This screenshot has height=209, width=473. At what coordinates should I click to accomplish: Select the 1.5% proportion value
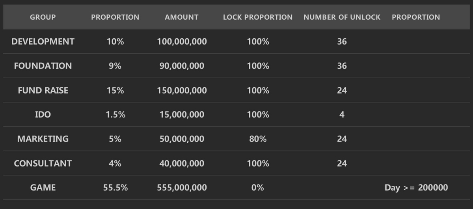click(x=115, y=115)
